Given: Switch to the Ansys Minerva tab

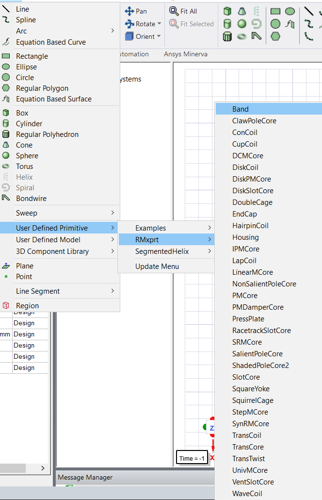Looking at the screenshot, I should pyautogui.click(x=186, y=54).
